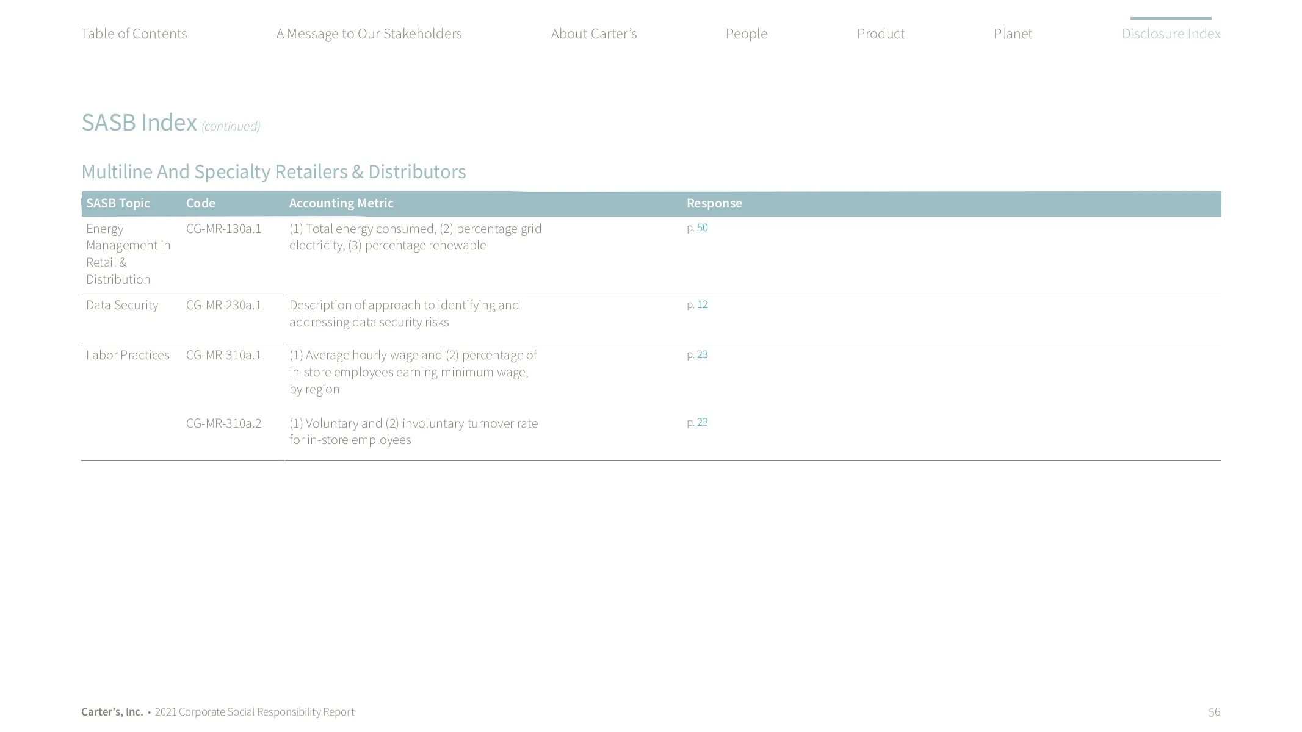Click the Accounting Metric column header
Image resolution: width=1302 pixels, height=732 pixels.
click(341, 203)
